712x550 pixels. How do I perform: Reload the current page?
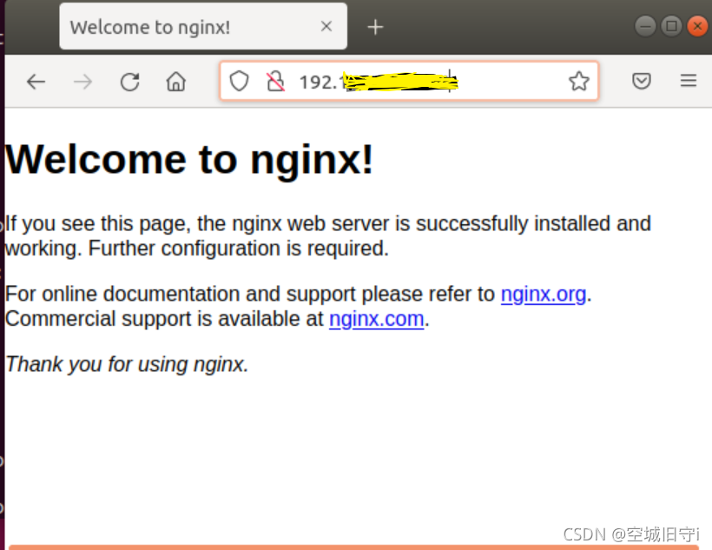pos(129,81)
